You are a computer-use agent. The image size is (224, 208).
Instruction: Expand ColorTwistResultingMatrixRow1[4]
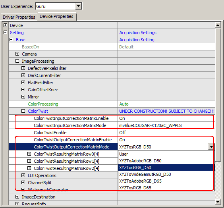click(x=29, y=161)
